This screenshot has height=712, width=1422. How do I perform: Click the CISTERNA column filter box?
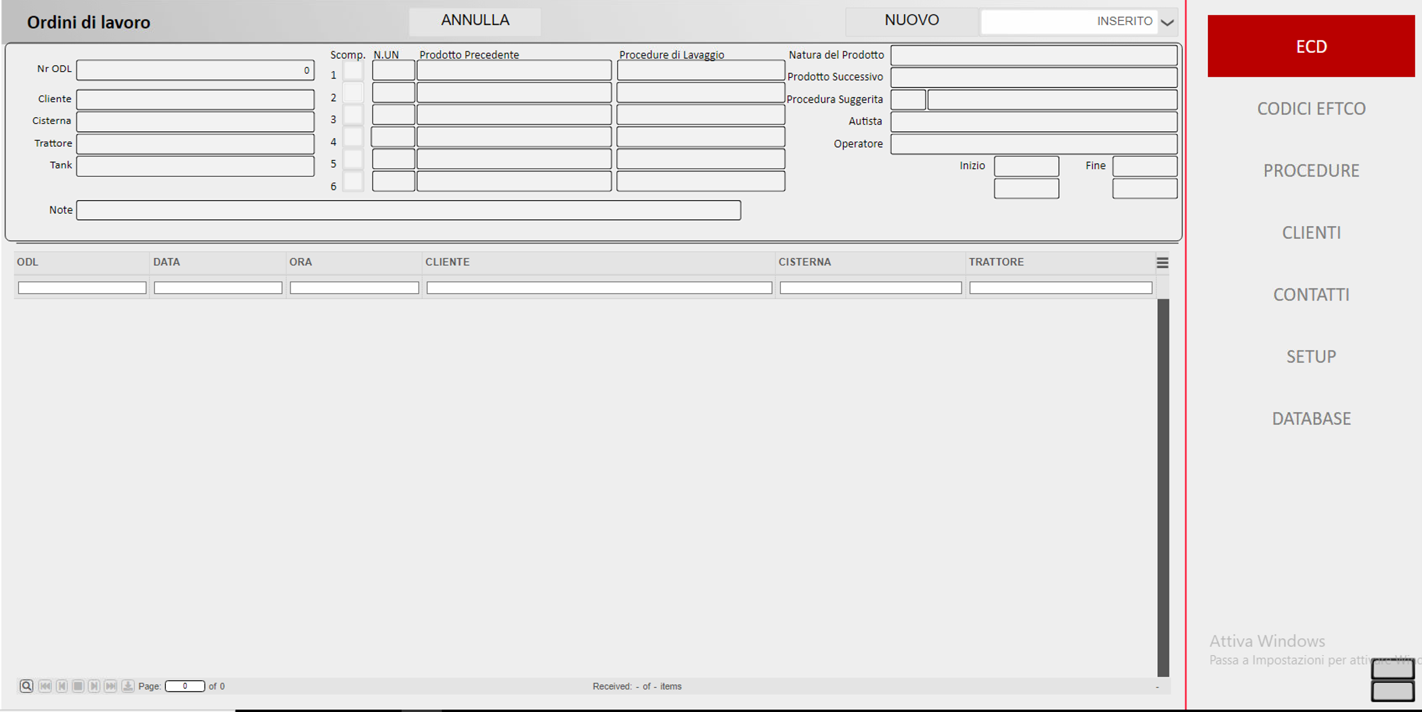tap(871, 288)
